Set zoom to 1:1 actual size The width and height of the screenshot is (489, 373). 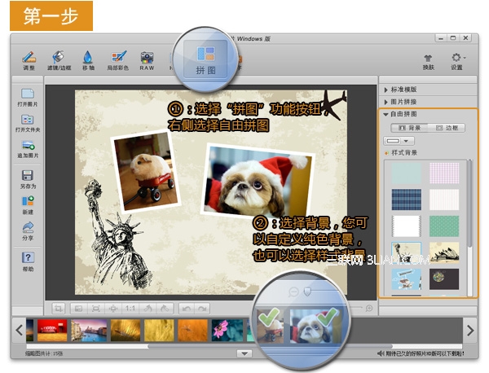point(130,309)
